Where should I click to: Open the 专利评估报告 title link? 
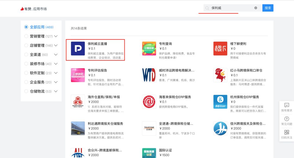(x=97, y=70)
